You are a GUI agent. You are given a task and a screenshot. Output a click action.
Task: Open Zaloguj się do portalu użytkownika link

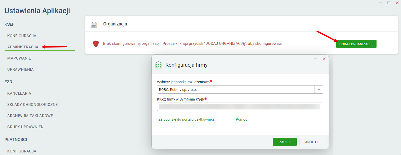pos(186,119)
